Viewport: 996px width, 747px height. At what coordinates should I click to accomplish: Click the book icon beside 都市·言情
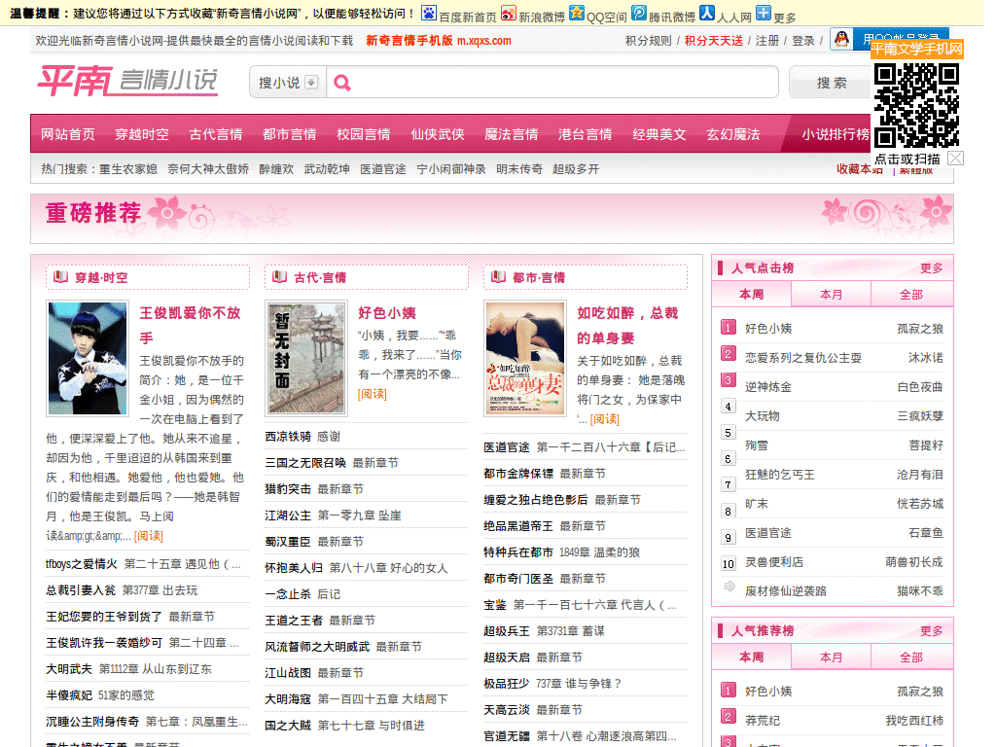[499, 277]
